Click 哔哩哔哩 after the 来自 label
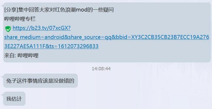Image resolution: width=212 pixels, height=109 pixels. pyautogui.click(x=28, y=55)
